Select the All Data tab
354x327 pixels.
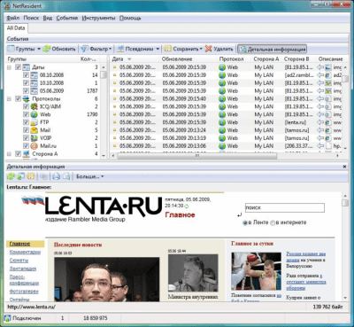coord(16,28)
